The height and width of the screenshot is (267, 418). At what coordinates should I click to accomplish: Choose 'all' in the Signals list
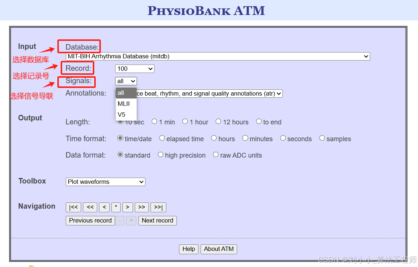coord(126,93)
